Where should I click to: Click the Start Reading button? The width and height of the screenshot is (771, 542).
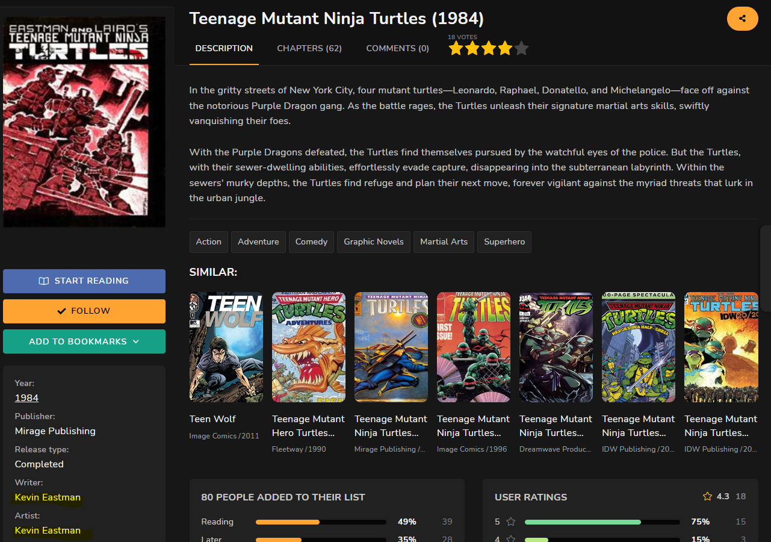point(84,281)
